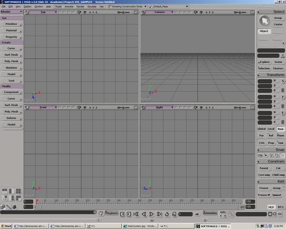Viewport: 286px width, 229px height.
Task: Open the Model module dropdown
Action: click(11, 11)
